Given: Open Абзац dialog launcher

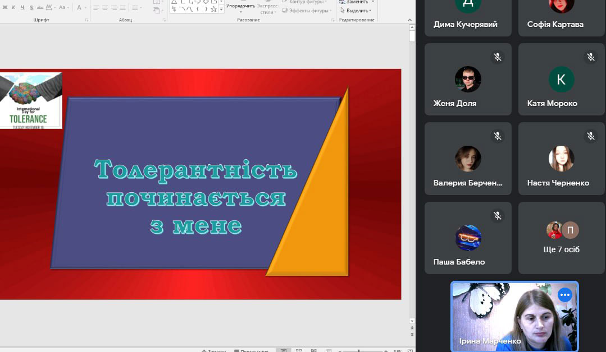Looking at the screenshot, I should click(164, 20).
